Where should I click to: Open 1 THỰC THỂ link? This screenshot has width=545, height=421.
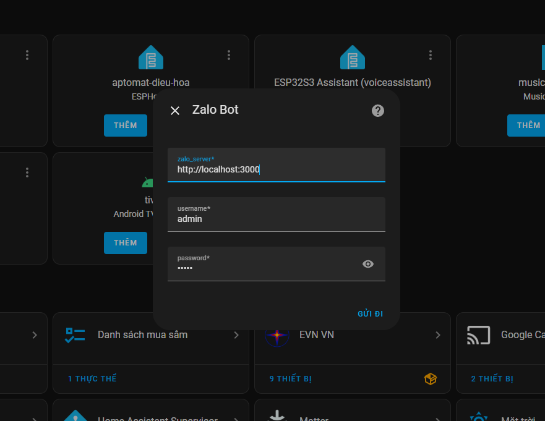92,378
